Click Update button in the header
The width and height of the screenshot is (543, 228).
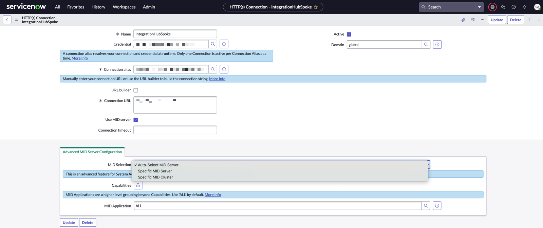click(497, 20)
